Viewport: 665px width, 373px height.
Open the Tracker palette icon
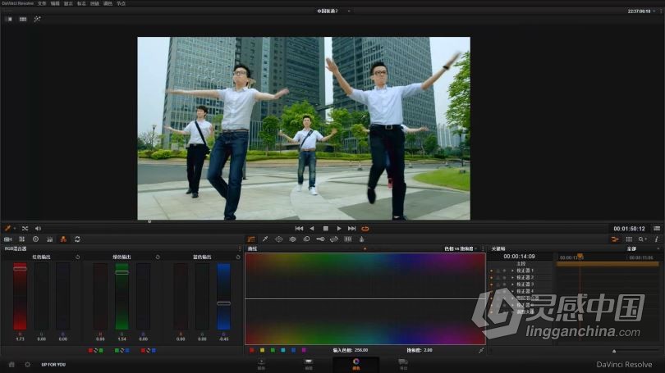point(292,239)
